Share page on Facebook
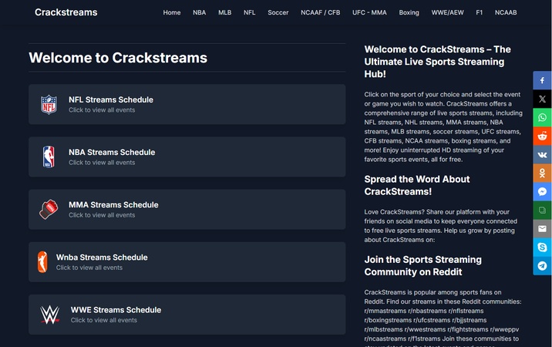This screenshot has height=347, width=552. [x=542, y=80]
